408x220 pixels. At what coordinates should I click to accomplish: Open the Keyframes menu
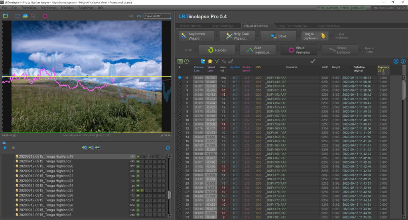pos(49,8)
